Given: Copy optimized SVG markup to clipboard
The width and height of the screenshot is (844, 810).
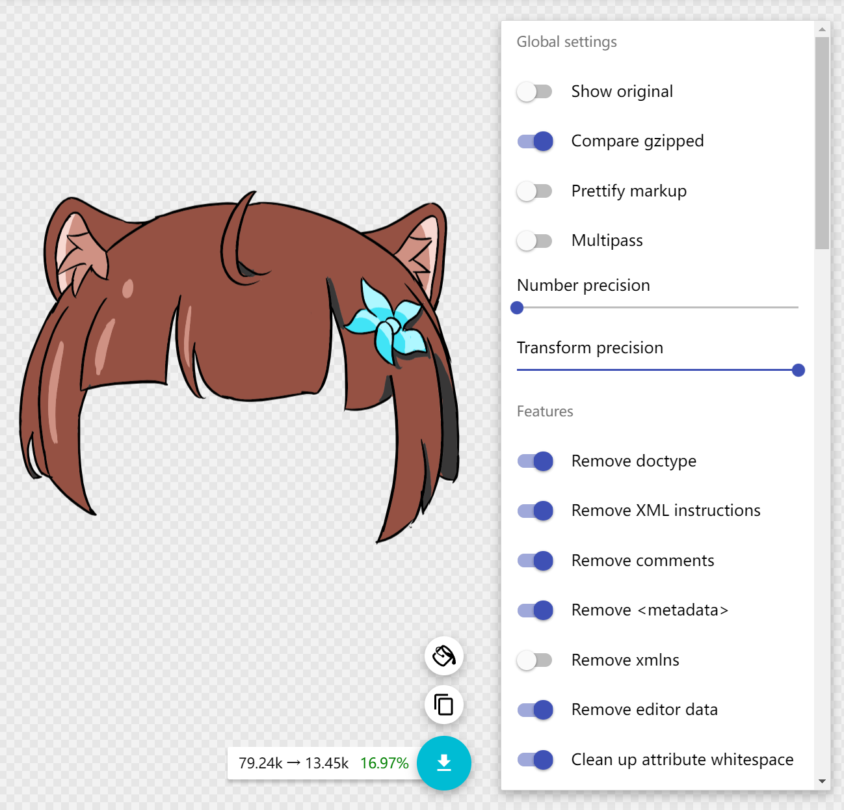Looking at the screenshot, I should click(444, 705).
